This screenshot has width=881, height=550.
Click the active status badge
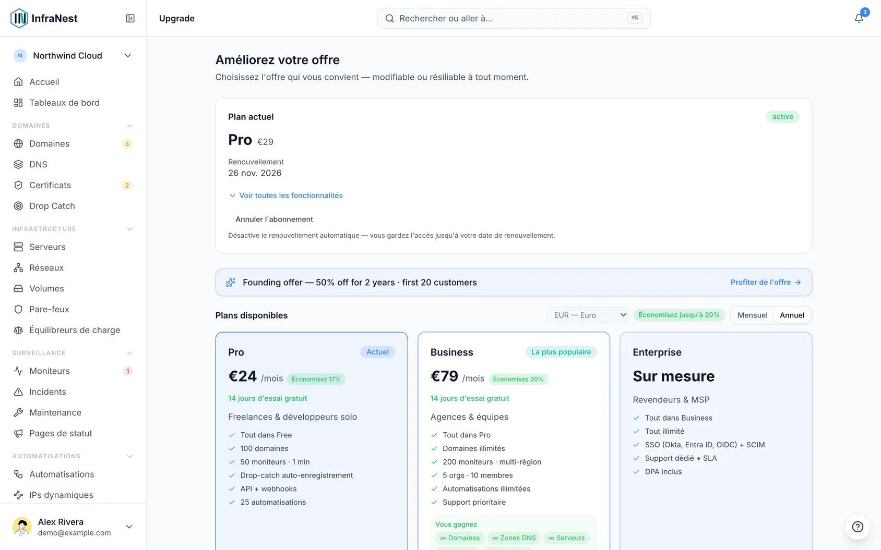point(782,117)
